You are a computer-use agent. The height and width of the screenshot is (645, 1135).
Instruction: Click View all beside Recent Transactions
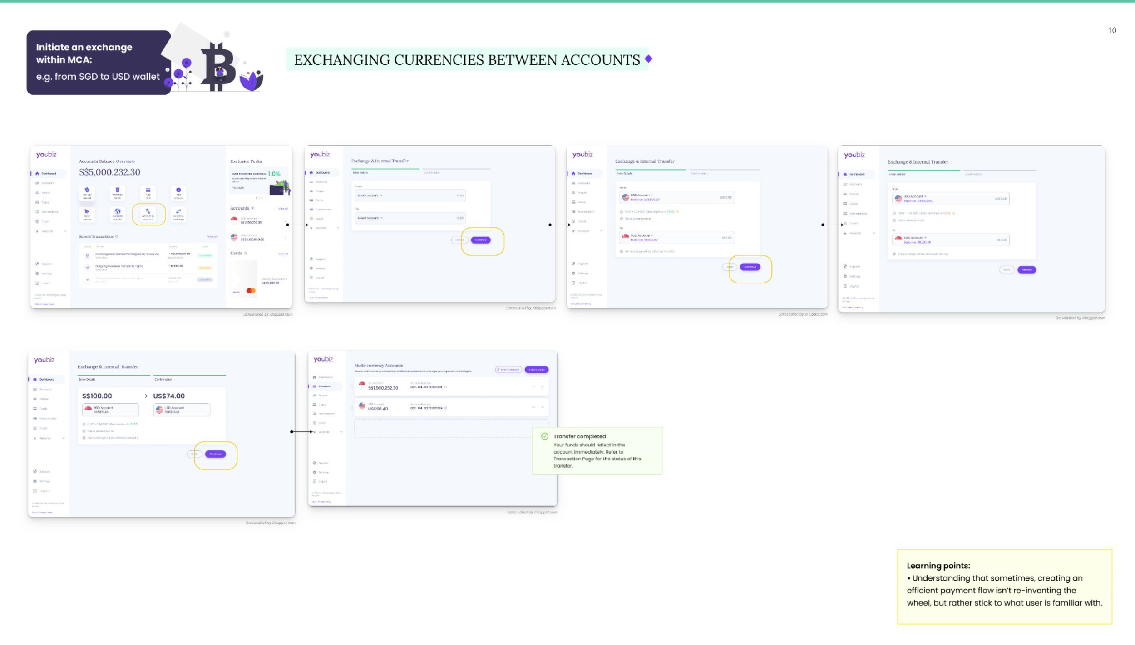pyautogui.click(x=212, y=237)
